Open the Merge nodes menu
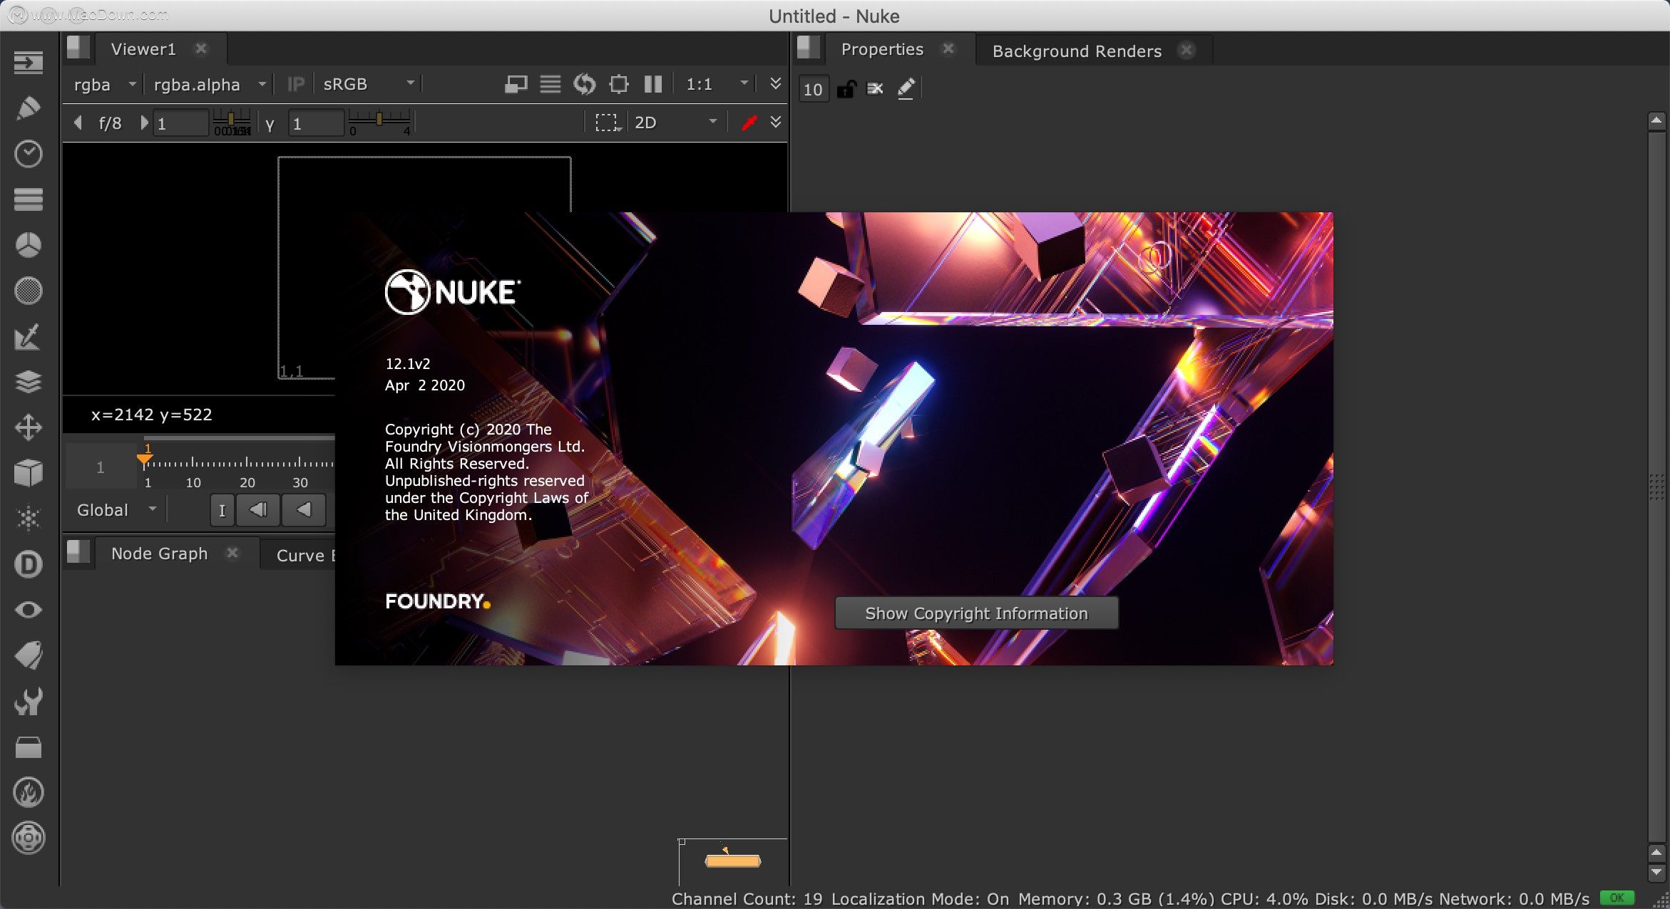1670x909 pixels. point(29,382)
